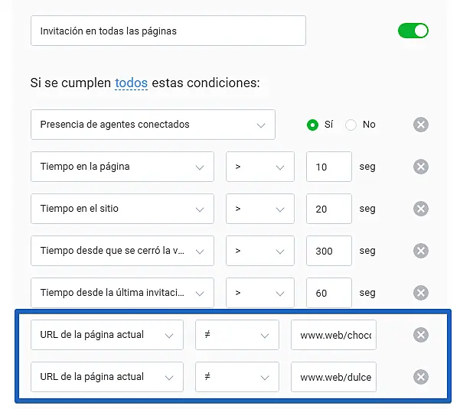
Task: Expand the 'Tiempo en la página' dropdown
Action: pos(122,167)
